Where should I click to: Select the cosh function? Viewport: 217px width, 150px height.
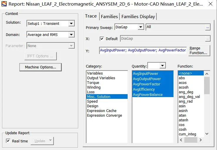point(191,129)
